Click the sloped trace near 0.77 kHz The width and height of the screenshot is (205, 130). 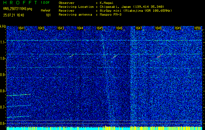(x=19, y=95)
